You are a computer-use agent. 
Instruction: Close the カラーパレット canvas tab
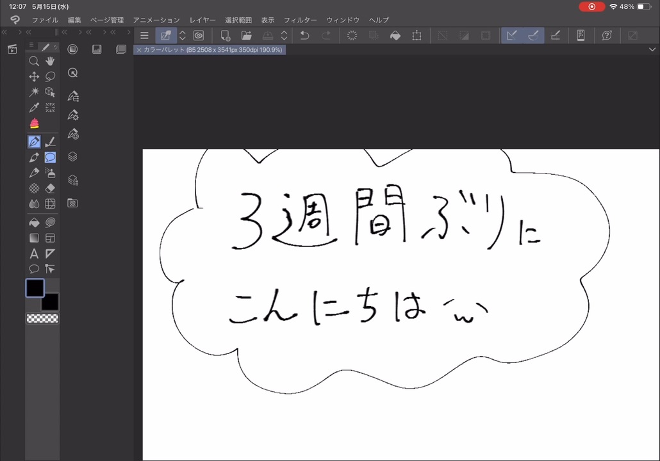pyautogui.click(x=139, y=50)
